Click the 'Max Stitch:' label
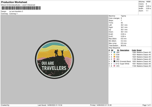This screenshot has height=107, width=152. pyautogui.click(x=113, y=39)
